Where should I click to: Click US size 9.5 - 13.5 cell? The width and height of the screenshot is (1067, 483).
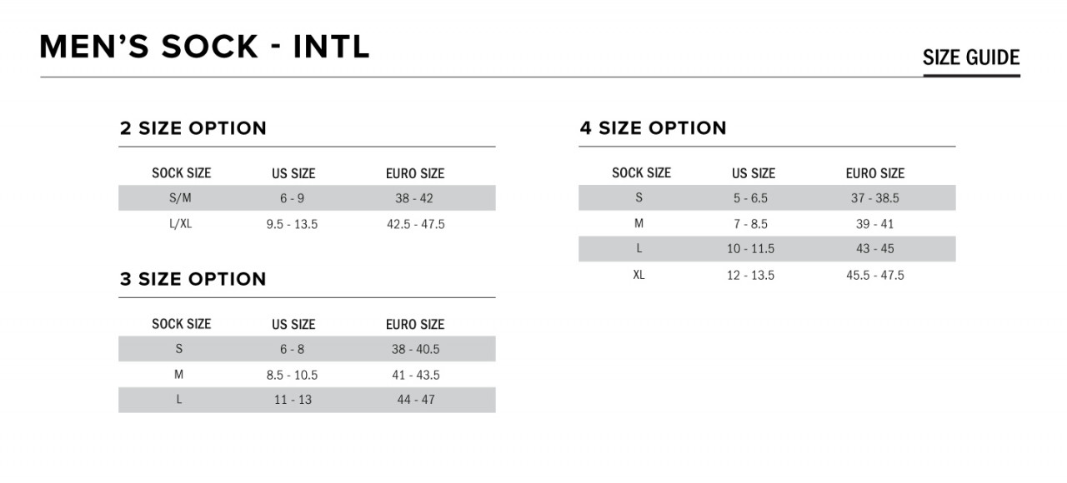(292, 225)
